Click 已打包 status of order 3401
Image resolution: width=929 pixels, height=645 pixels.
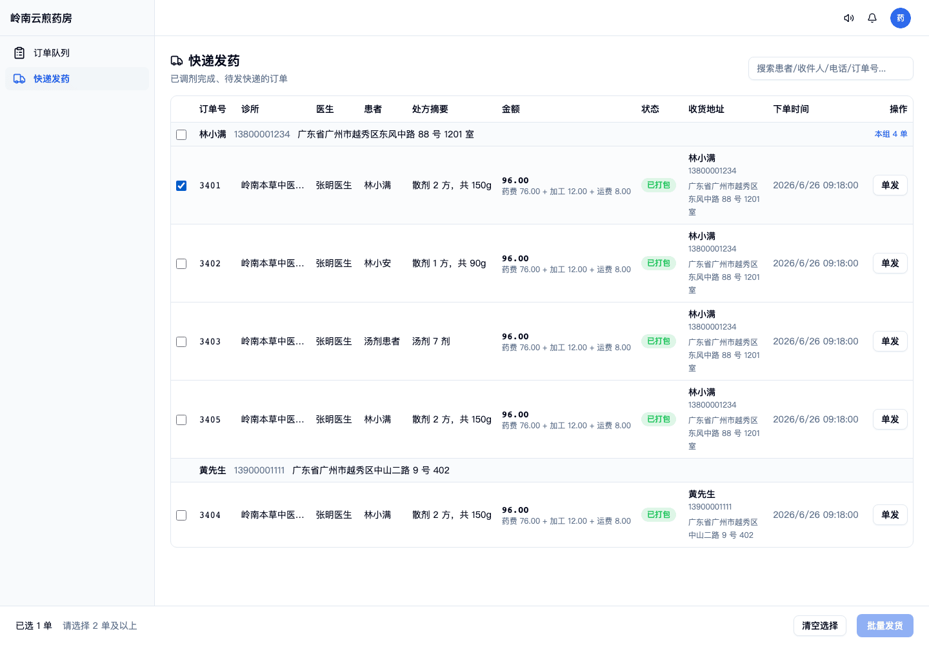click(x=659, y=185)
